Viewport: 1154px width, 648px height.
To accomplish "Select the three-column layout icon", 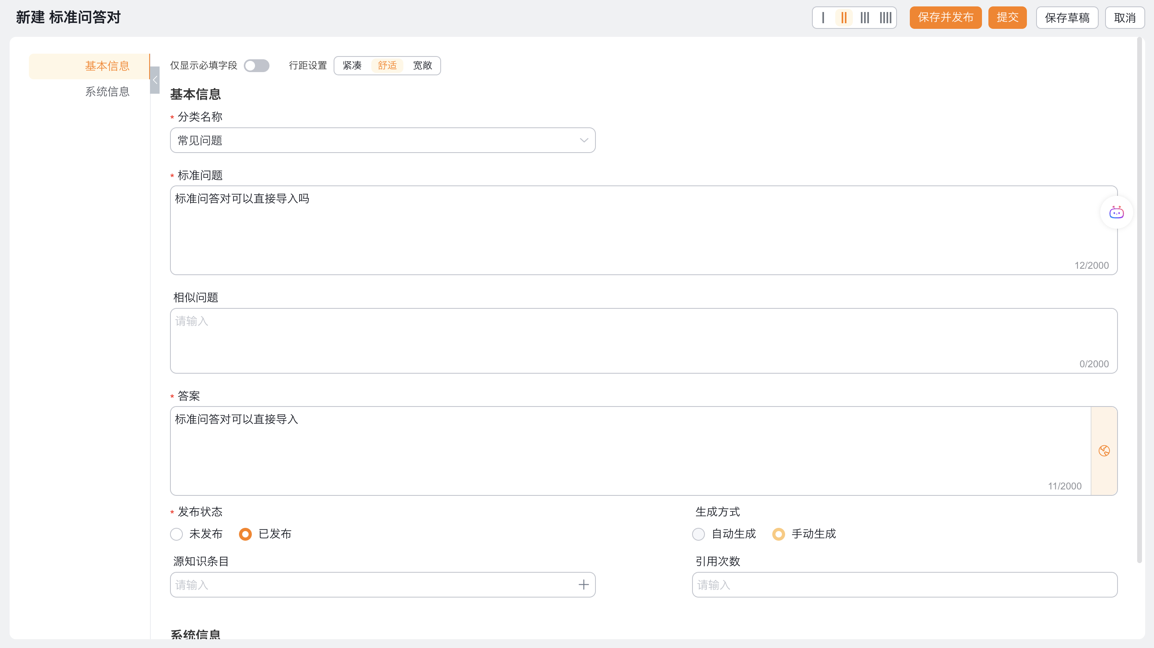I will click(864, 18).
